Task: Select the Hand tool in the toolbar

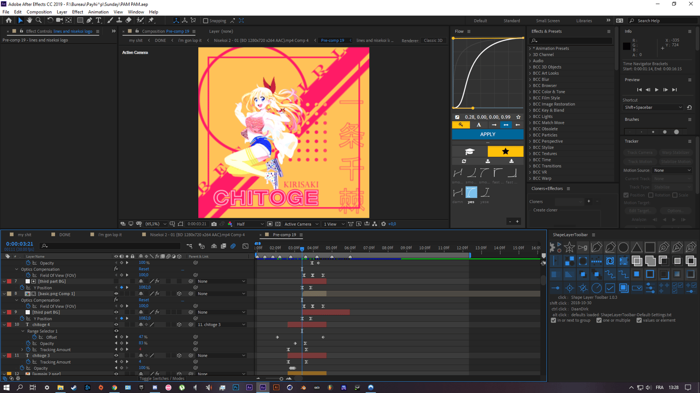Action: click(29, 21)
